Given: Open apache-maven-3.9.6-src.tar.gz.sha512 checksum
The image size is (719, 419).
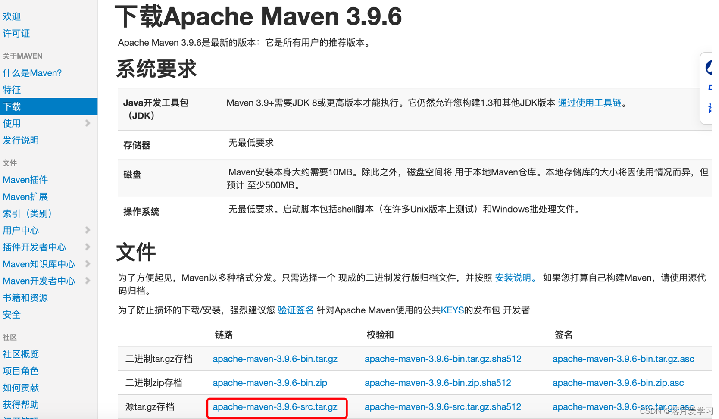Looking at the screenshot, I should click(442, 406).
